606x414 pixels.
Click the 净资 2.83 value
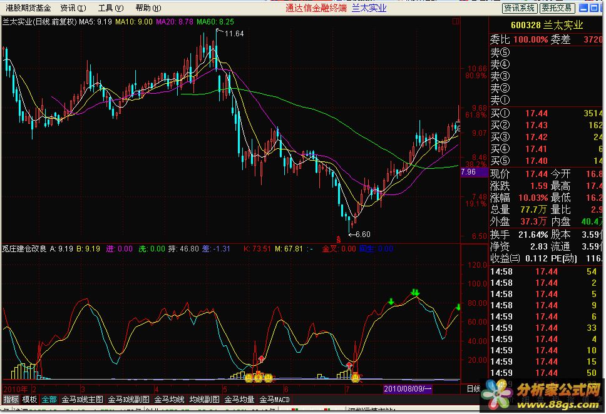pos(539,246)
